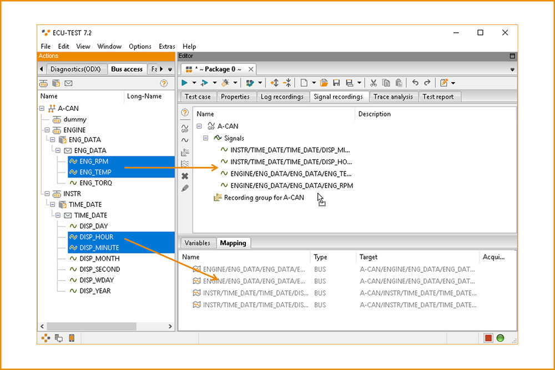Close the Package 0 editor tab
This screenshot has width=555, height=370.
click(251, 69)
